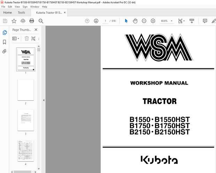Click the TRACTOR title text
The height and width of the screenshot is (173, 216).
160,101
